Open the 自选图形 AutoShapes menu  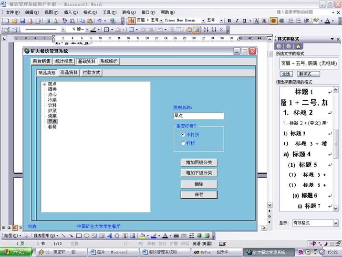[x=46, y=236]
